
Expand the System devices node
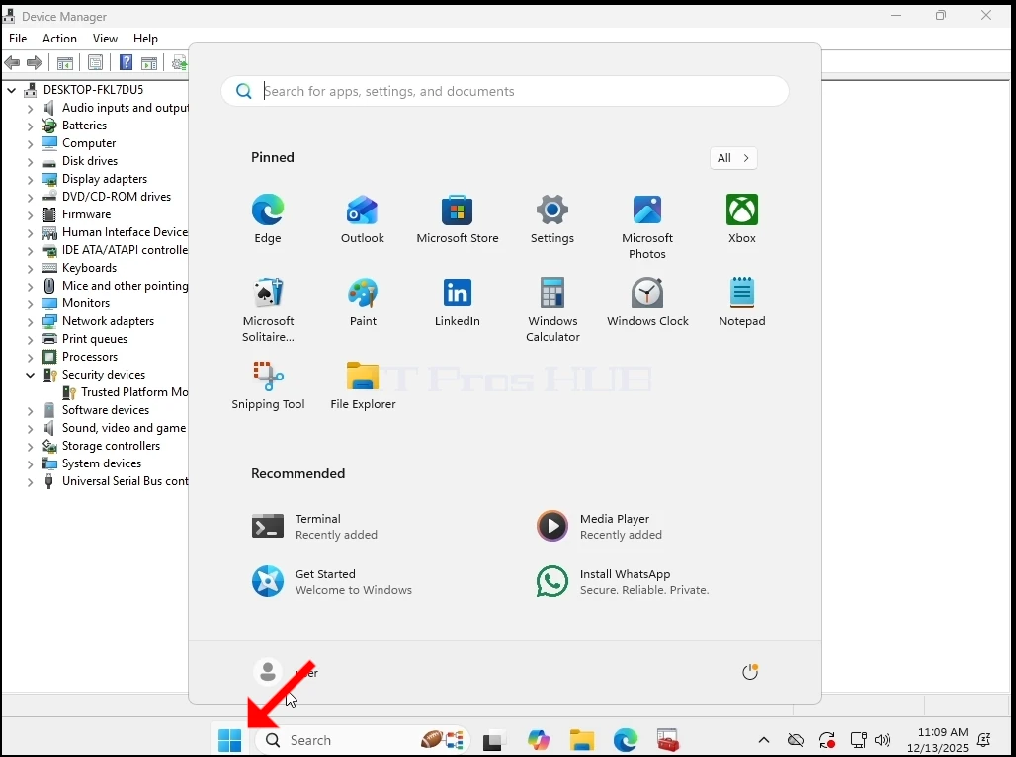30,464
